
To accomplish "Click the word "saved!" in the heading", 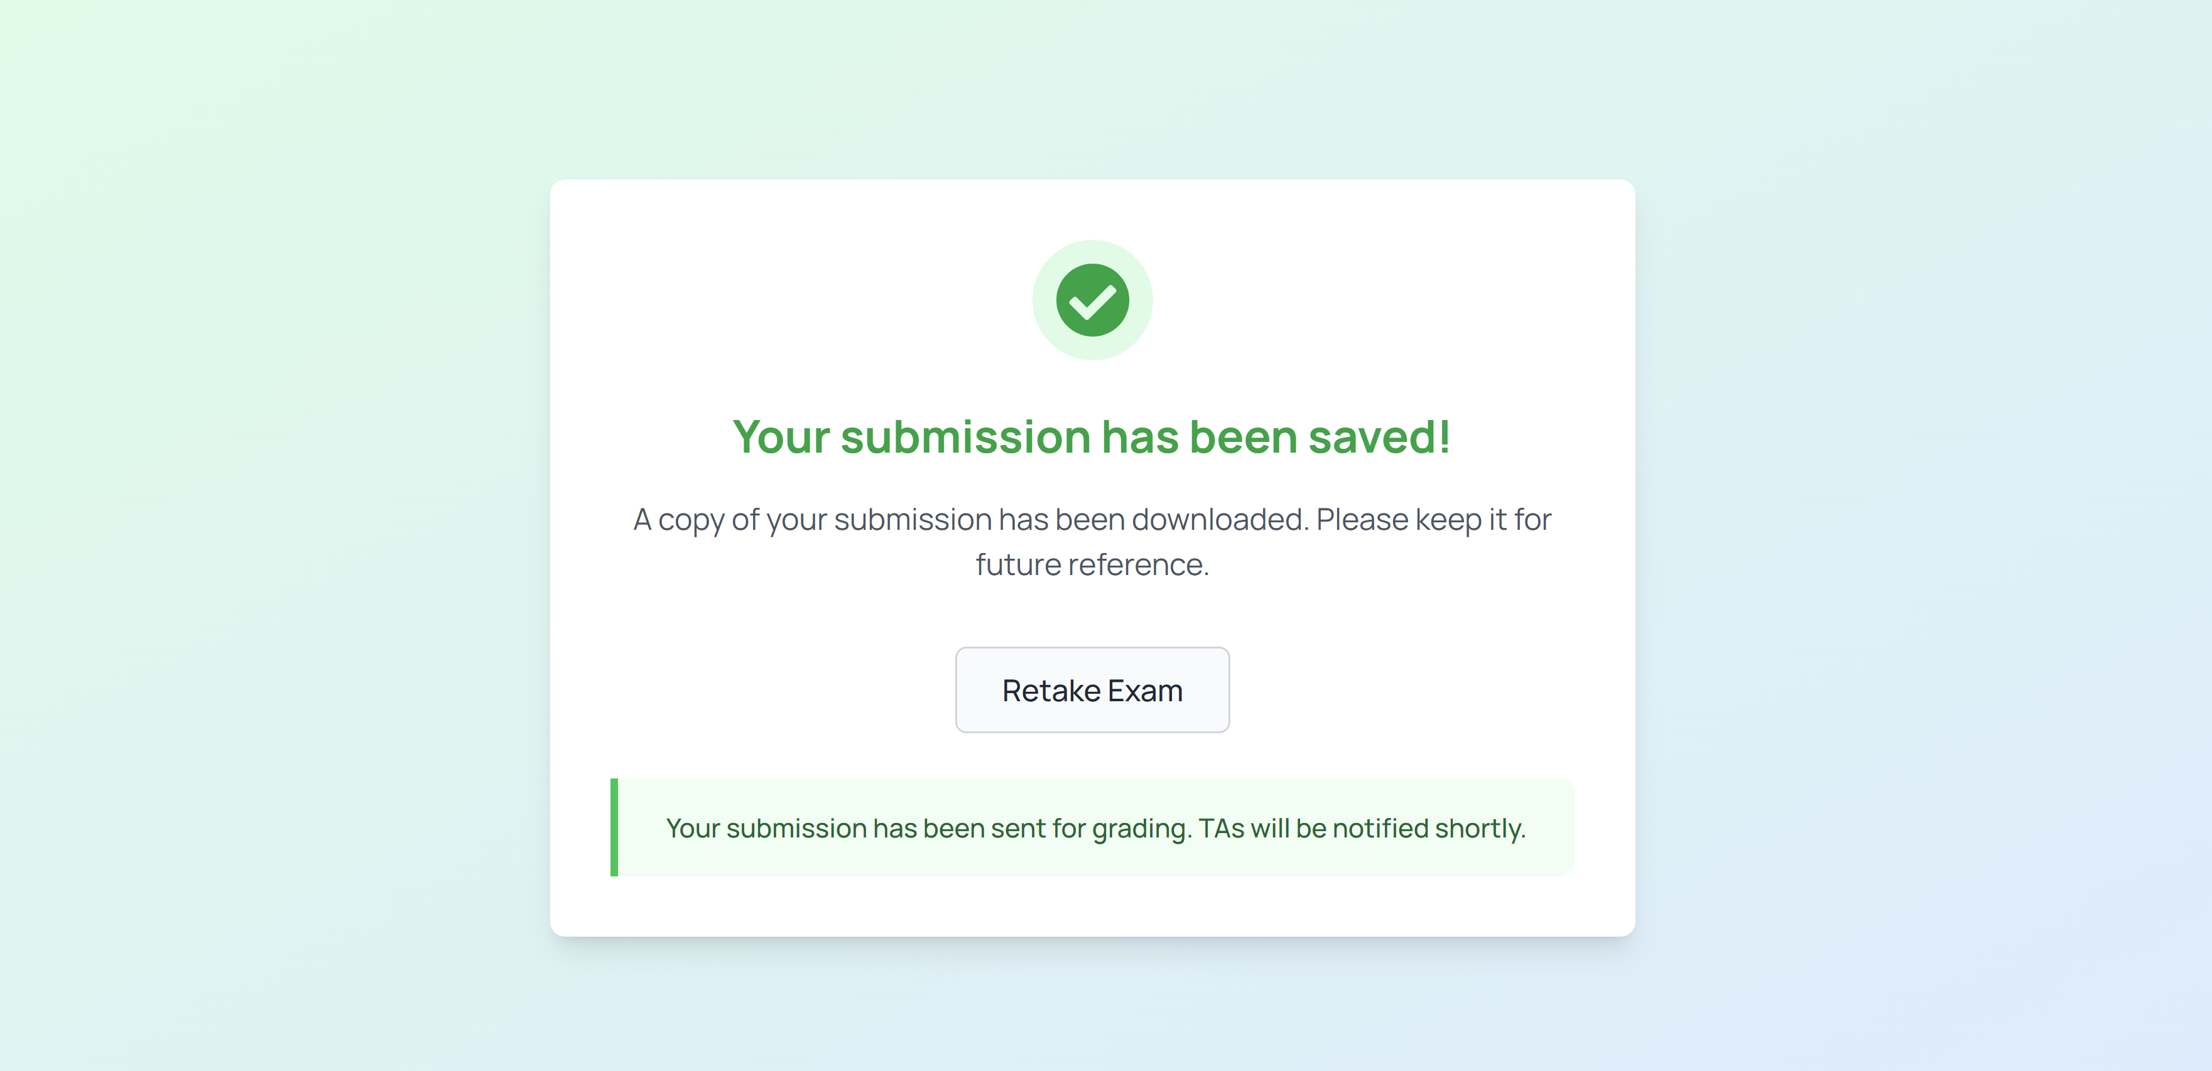I will 1379,437.
